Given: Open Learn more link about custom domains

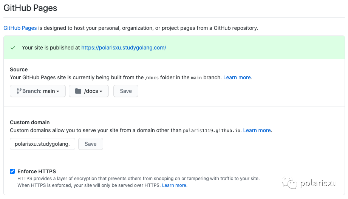Looking at the screenshot, I should (x=257, y=130).
